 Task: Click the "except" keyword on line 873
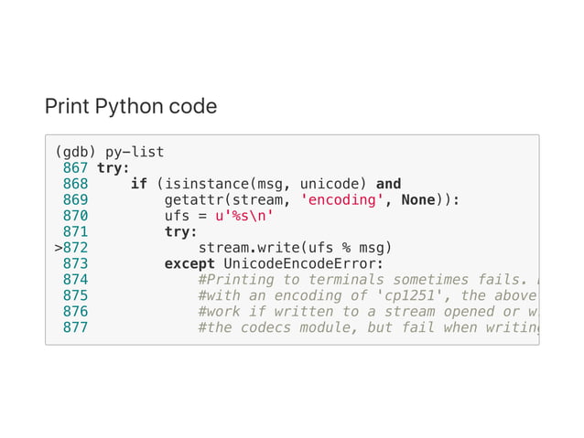(189, 264)
